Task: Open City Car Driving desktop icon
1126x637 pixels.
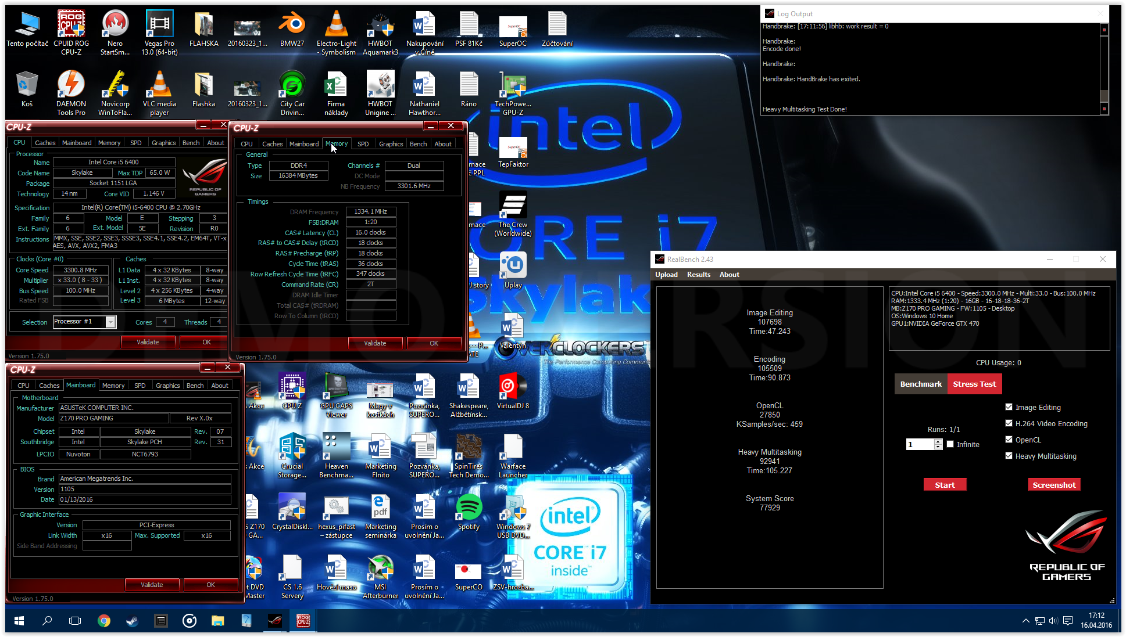Action: point(292,93)
